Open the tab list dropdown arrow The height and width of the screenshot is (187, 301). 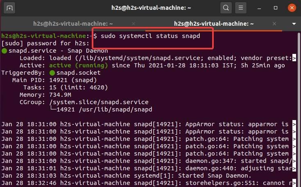tap(294, 24)
